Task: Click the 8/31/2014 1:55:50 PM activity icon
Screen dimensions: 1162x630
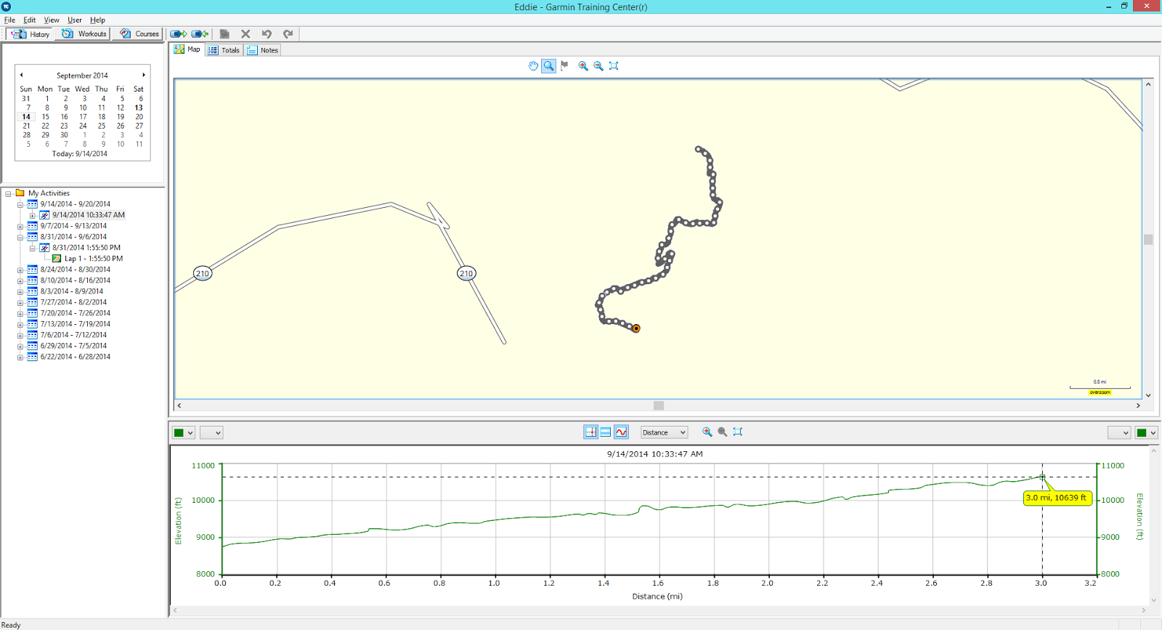Action: pos(44,248)
